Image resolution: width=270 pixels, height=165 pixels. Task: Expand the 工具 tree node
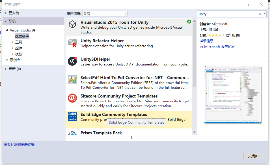point(12,42)
